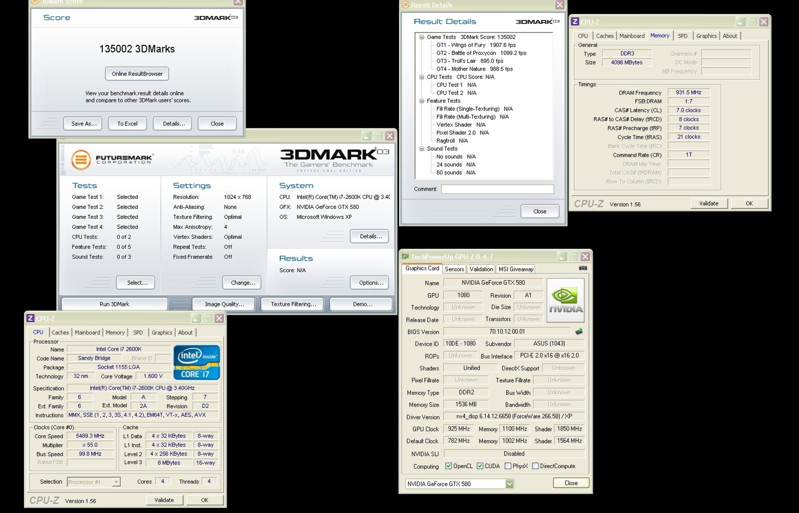Viewport: 799px width, 513px height.
Task: Click the Intel Core i7 logo in CPU-Z
Action: coord(197,363)
